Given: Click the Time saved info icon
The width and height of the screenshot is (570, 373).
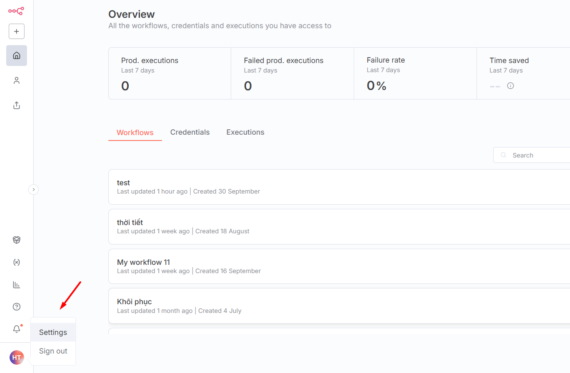Looking at the screenshot, I should 511,86.
